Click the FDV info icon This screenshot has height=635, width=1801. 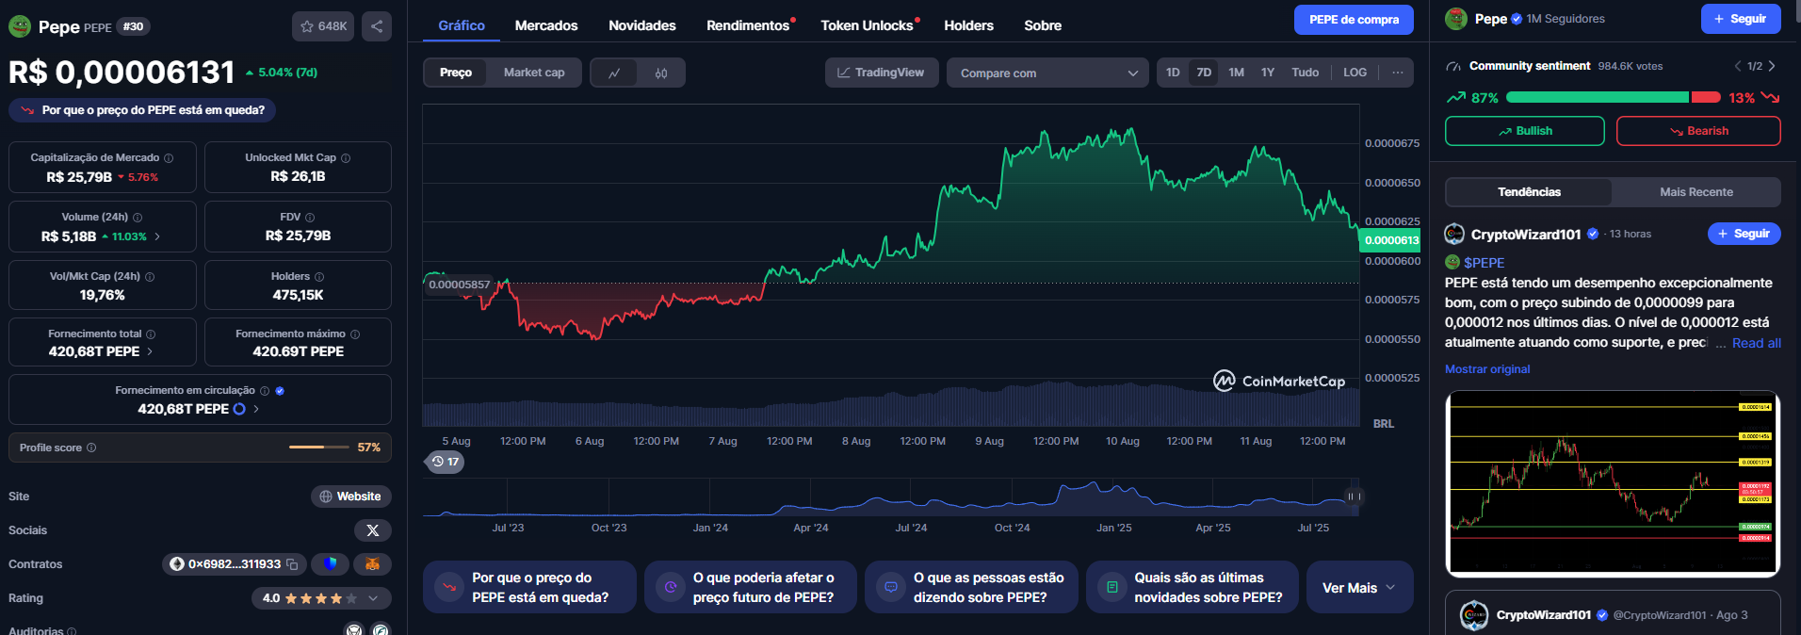(310, 218)
